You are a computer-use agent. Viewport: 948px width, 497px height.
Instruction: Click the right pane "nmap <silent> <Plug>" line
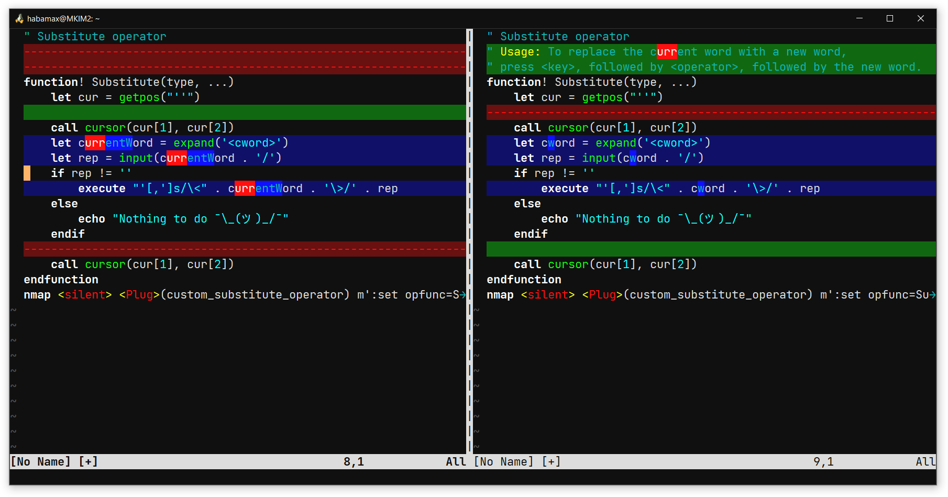(711, 295)
